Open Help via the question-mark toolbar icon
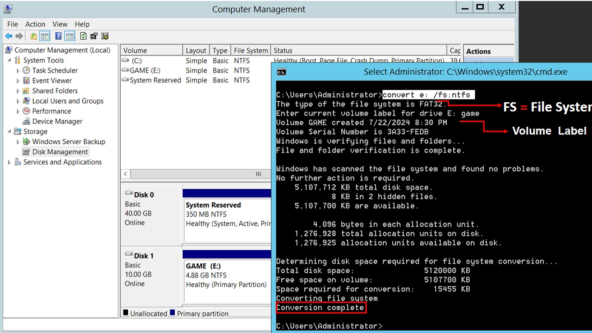This screenshot has width=592, height=333. 59,36
